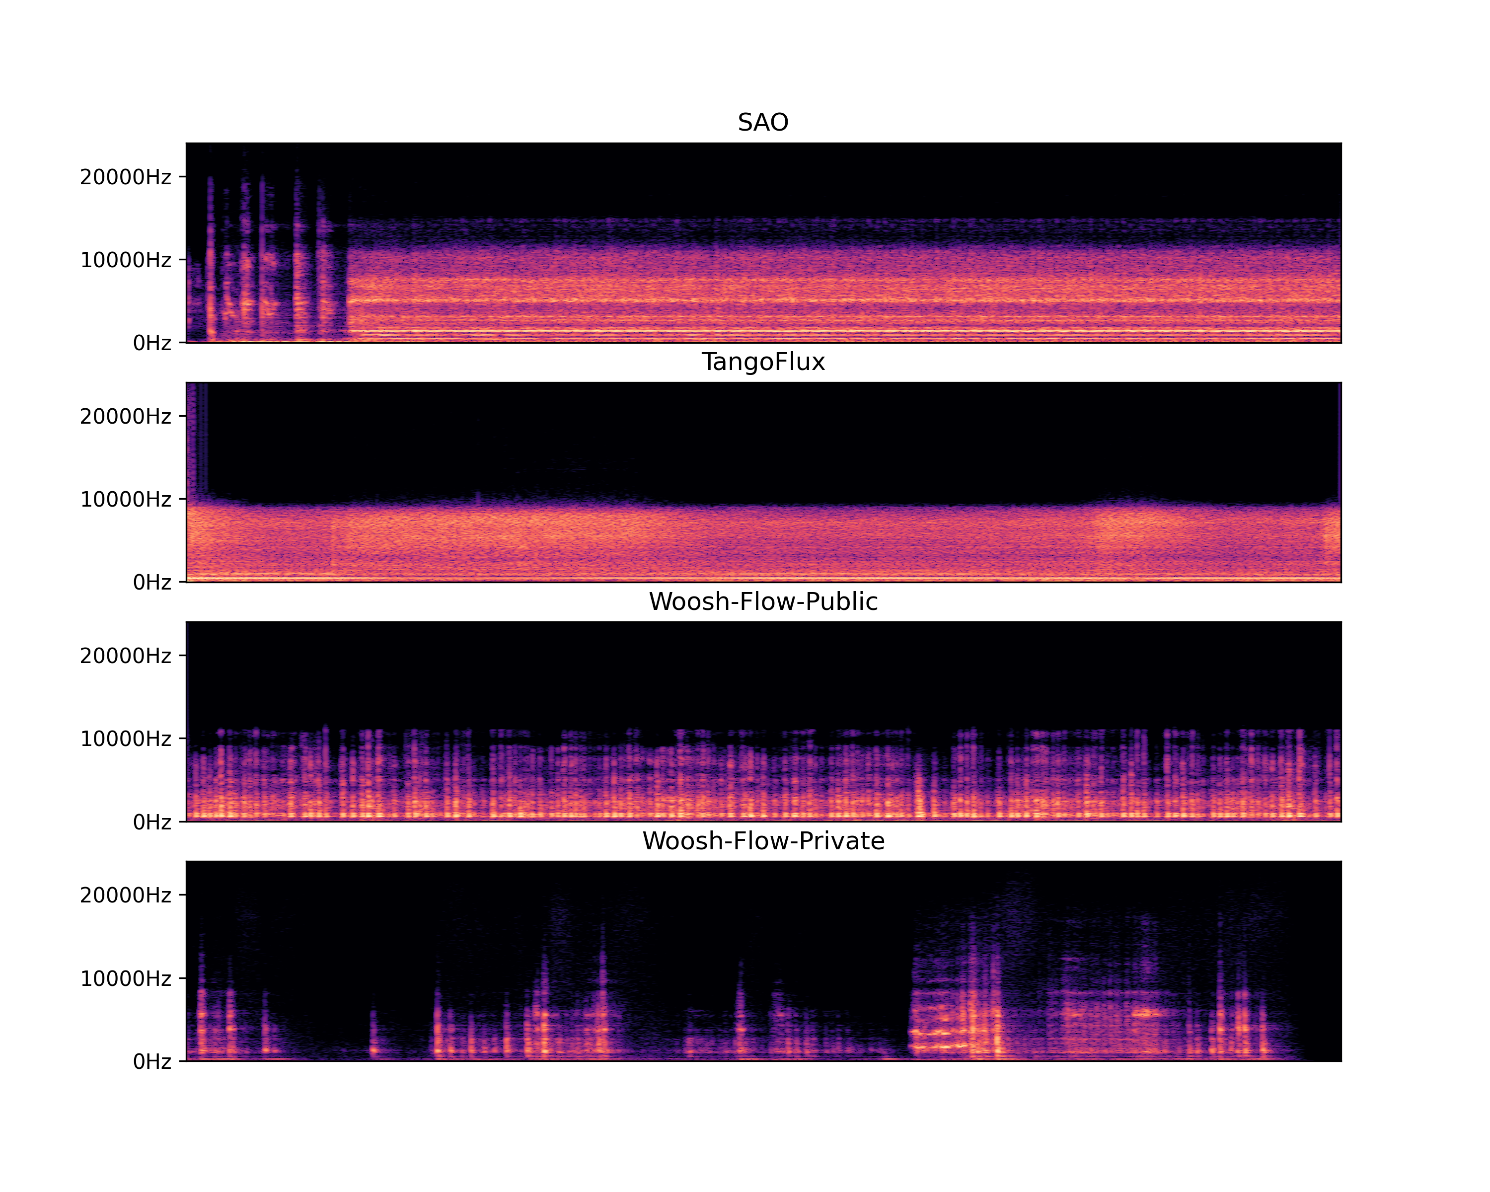This screenshot has height=1192, width=1490.
Task: Click inside the Woosh-Flow-Private spectrogram
Action: click(763, 961)
